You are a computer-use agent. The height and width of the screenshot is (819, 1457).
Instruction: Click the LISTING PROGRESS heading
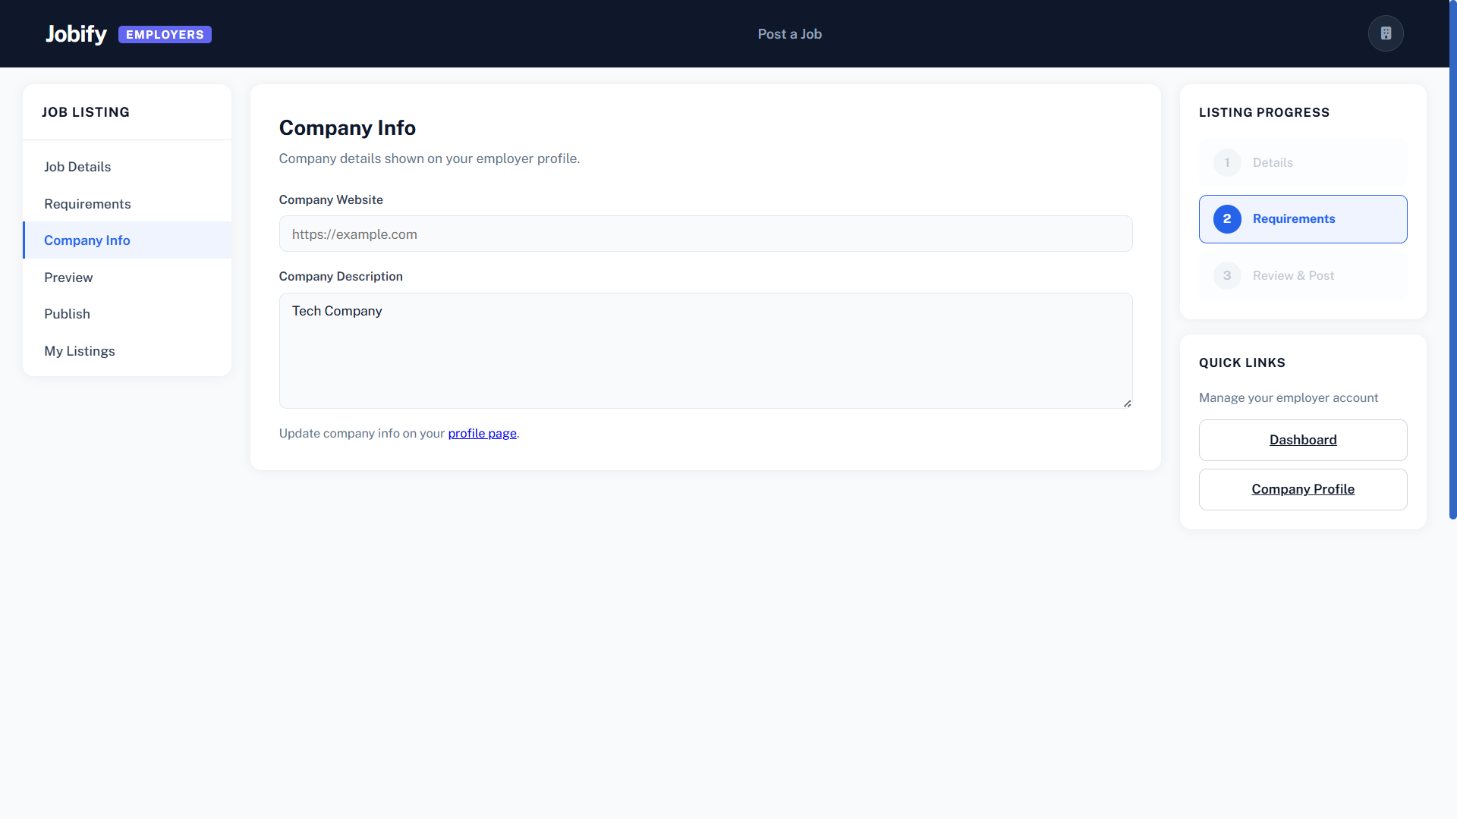pyautogui.click(x=1264, y=112)
